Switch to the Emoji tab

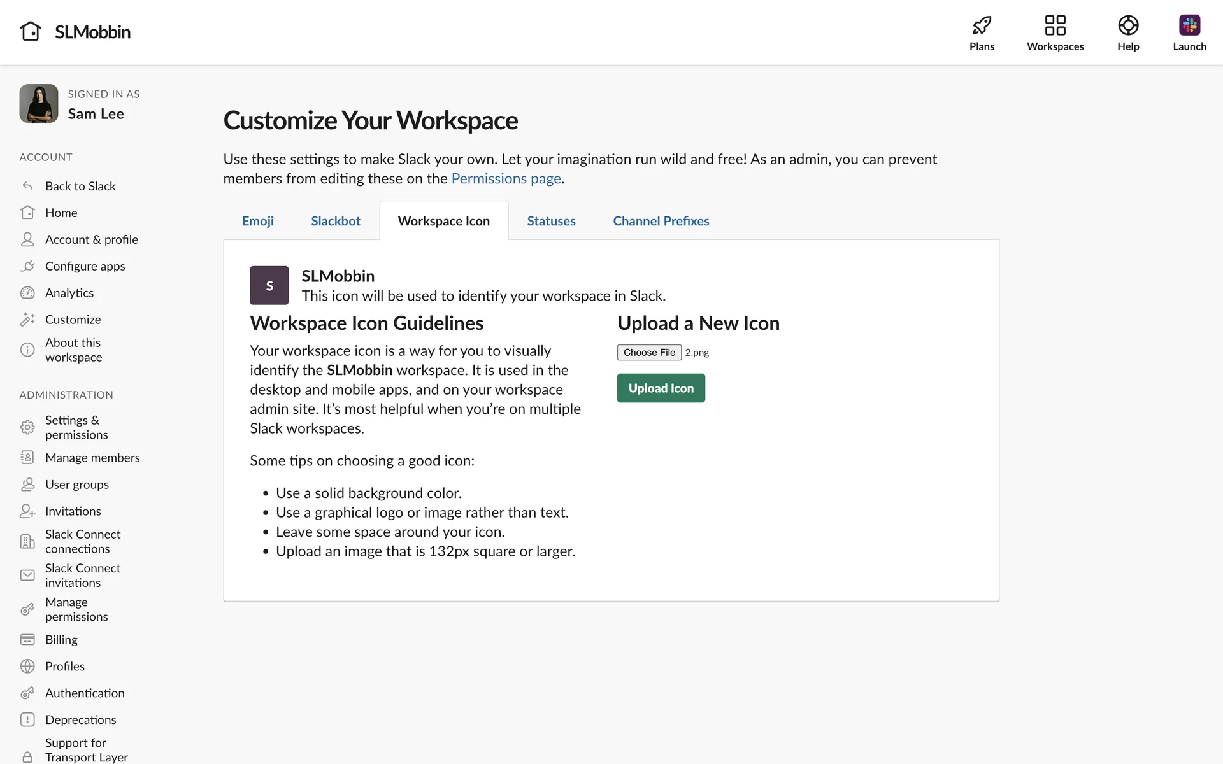point(257,221)
